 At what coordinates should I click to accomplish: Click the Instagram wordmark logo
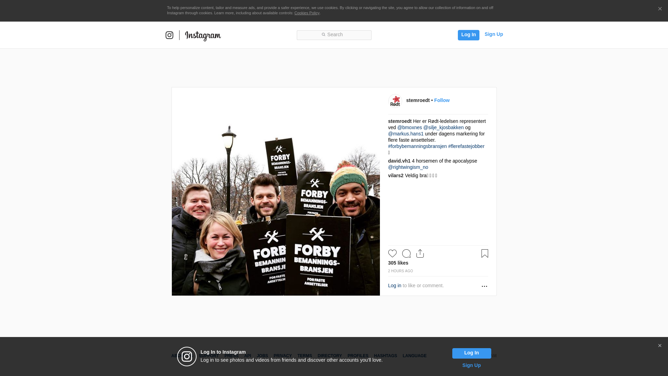coord(203,36)
